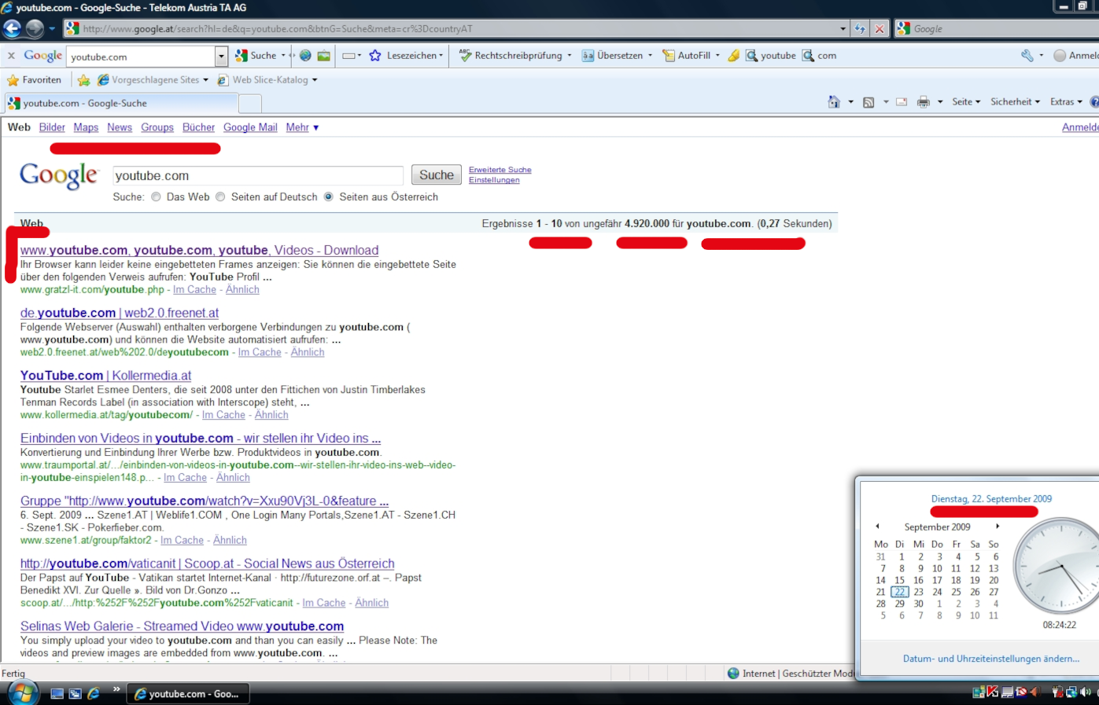Open the Google Mail link
The height and width of the screenshot is (705, 1099).
[250, 127]
